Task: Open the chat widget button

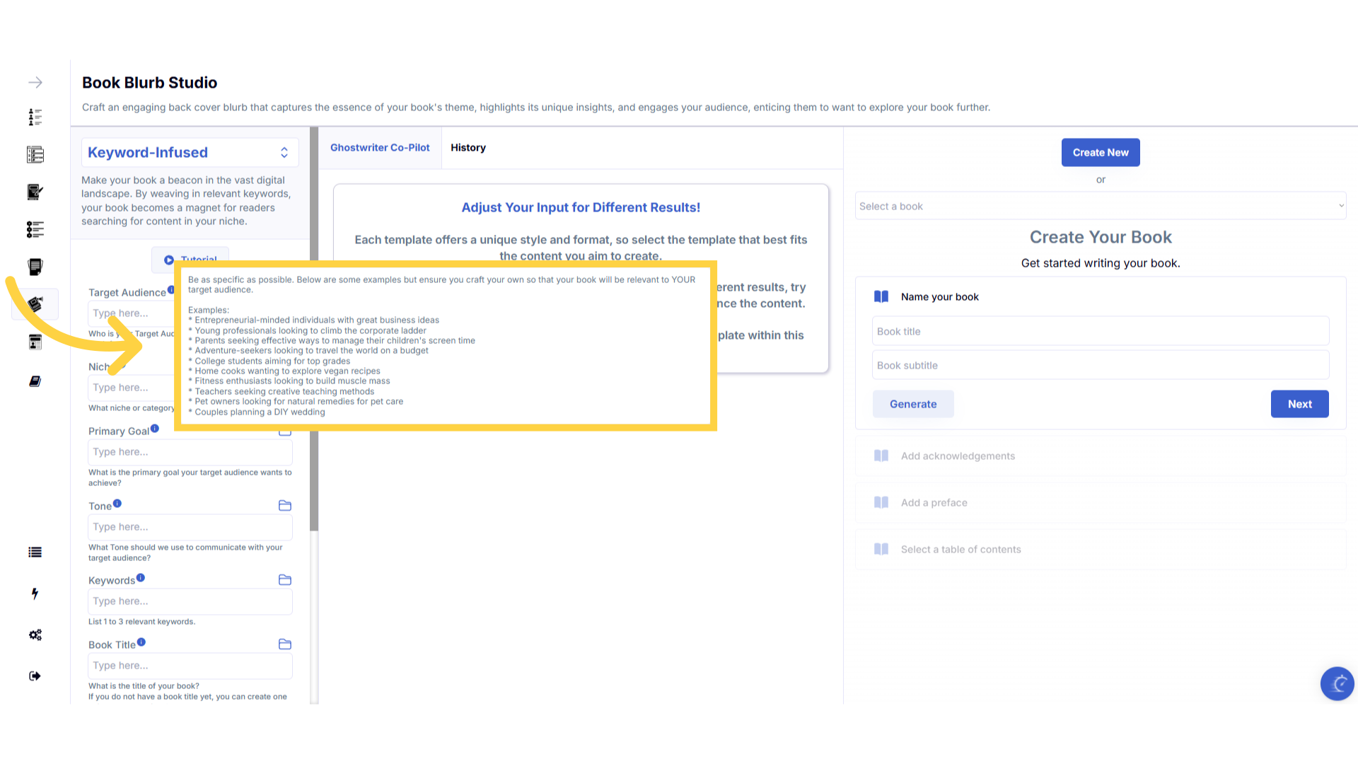Action: (x=1337, y=683)
